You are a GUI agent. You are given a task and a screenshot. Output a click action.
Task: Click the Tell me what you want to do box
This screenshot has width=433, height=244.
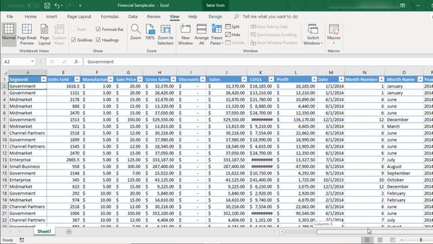(270, 16)
